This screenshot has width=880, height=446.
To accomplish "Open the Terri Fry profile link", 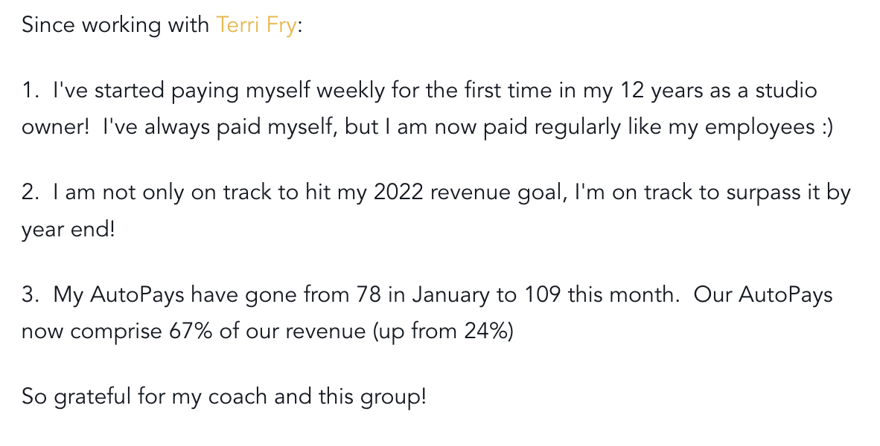I will (x=256, y=26).
